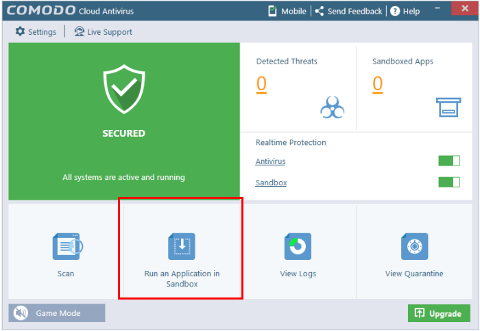Viewport: 480px width, 331px height.
Task: Open the Settings gear icon
Action: pyautogui.click(x=20, y=31)
